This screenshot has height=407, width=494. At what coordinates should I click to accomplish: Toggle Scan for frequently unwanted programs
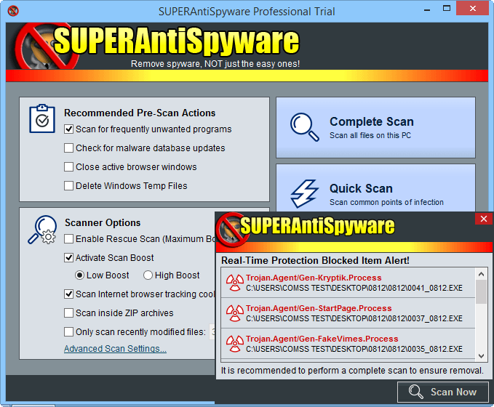[68, 129]
